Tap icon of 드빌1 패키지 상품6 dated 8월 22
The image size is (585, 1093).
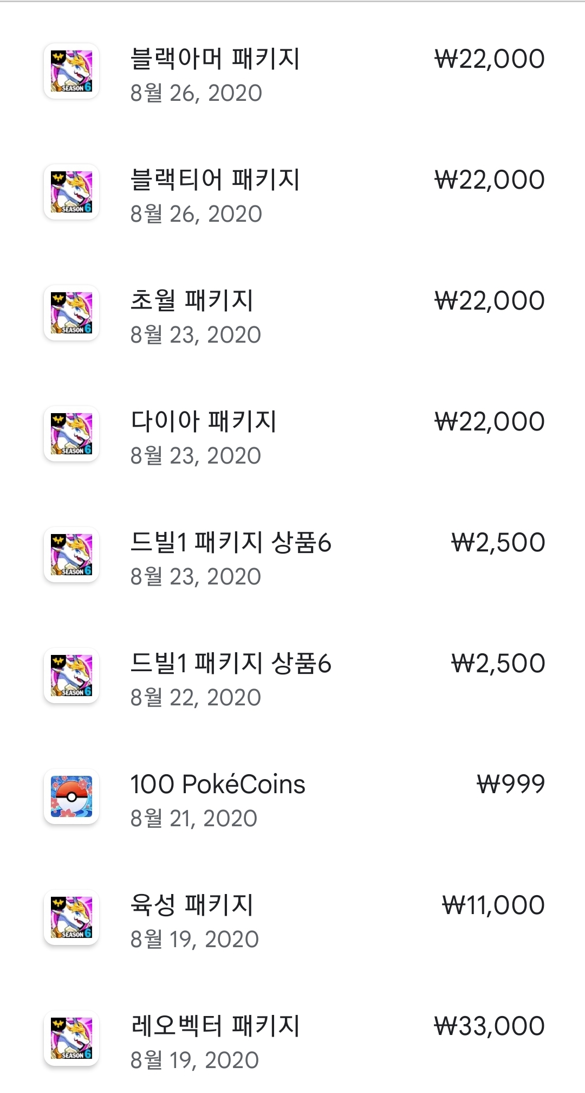[71, 676]
